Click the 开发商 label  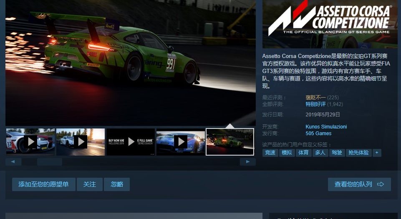point(270,127)
